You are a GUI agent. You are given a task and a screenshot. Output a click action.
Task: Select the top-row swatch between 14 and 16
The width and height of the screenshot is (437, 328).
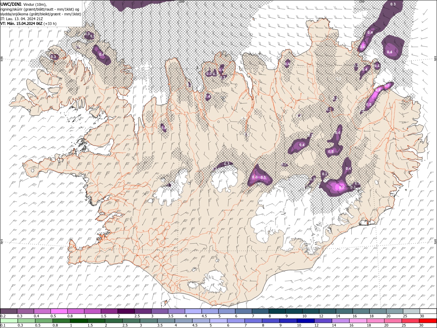point(344,311)
